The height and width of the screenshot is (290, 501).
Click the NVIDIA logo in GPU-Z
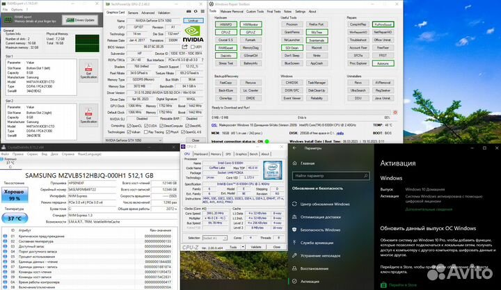pos(193,34)
